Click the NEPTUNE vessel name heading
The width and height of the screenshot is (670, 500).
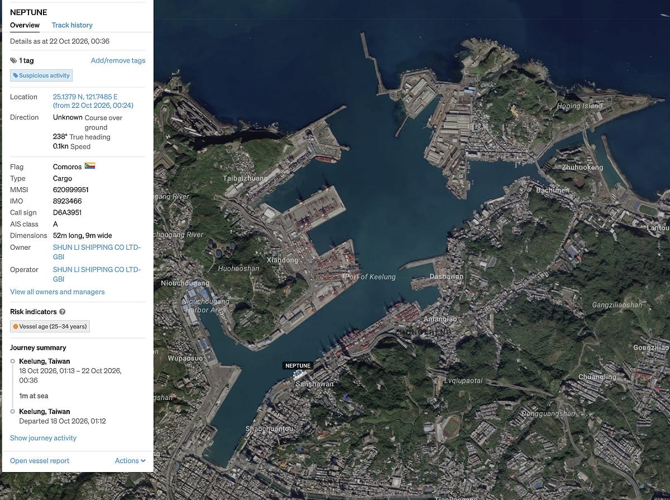pos(28,12)
